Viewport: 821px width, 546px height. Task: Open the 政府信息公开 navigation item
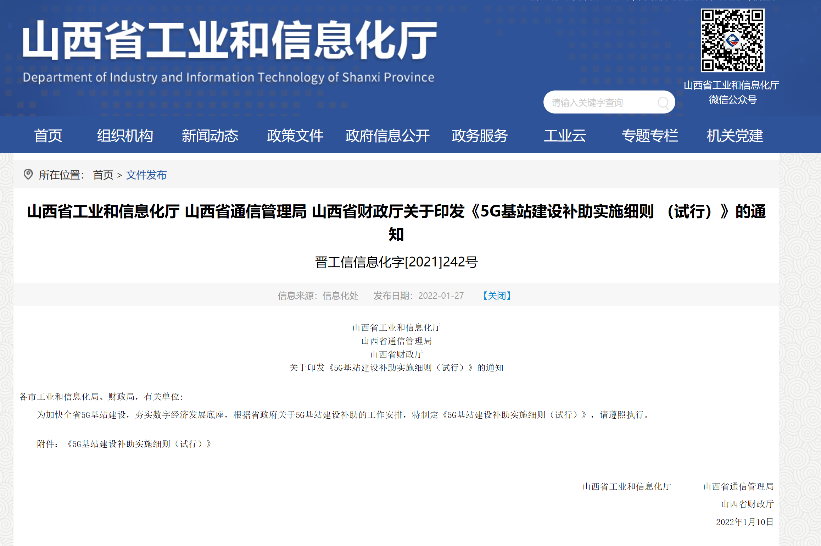387,136
